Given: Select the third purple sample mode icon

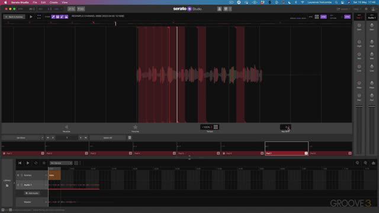Looking at the screenshot, I should pos(62,17).
